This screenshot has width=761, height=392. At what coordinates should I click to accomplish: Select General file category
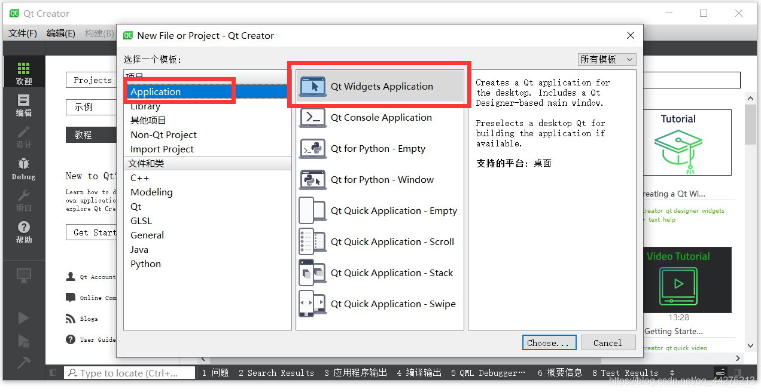(208, 235)
